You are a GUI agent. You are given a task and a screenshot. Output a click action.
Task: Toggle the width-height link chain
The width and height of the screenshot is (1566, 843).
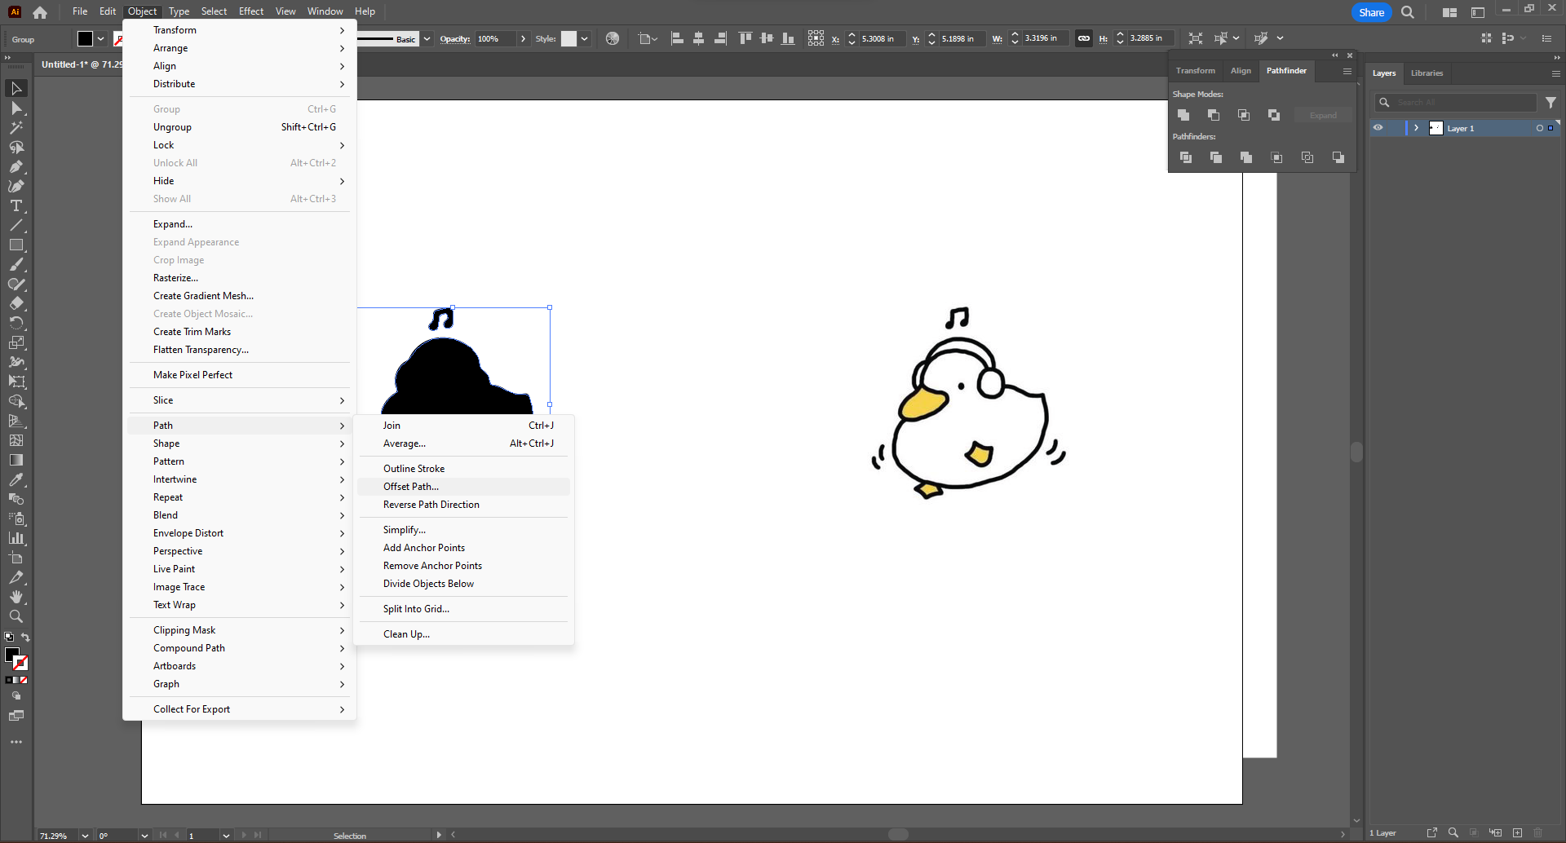(1084, 38)
